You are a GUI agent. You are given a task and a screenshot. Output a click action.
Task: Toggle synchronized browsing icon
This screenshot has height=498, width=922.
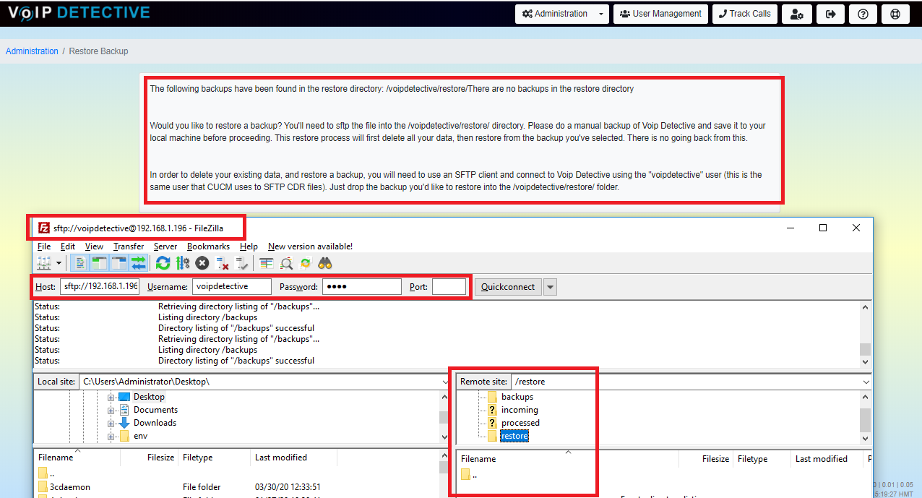coord(305,263)
